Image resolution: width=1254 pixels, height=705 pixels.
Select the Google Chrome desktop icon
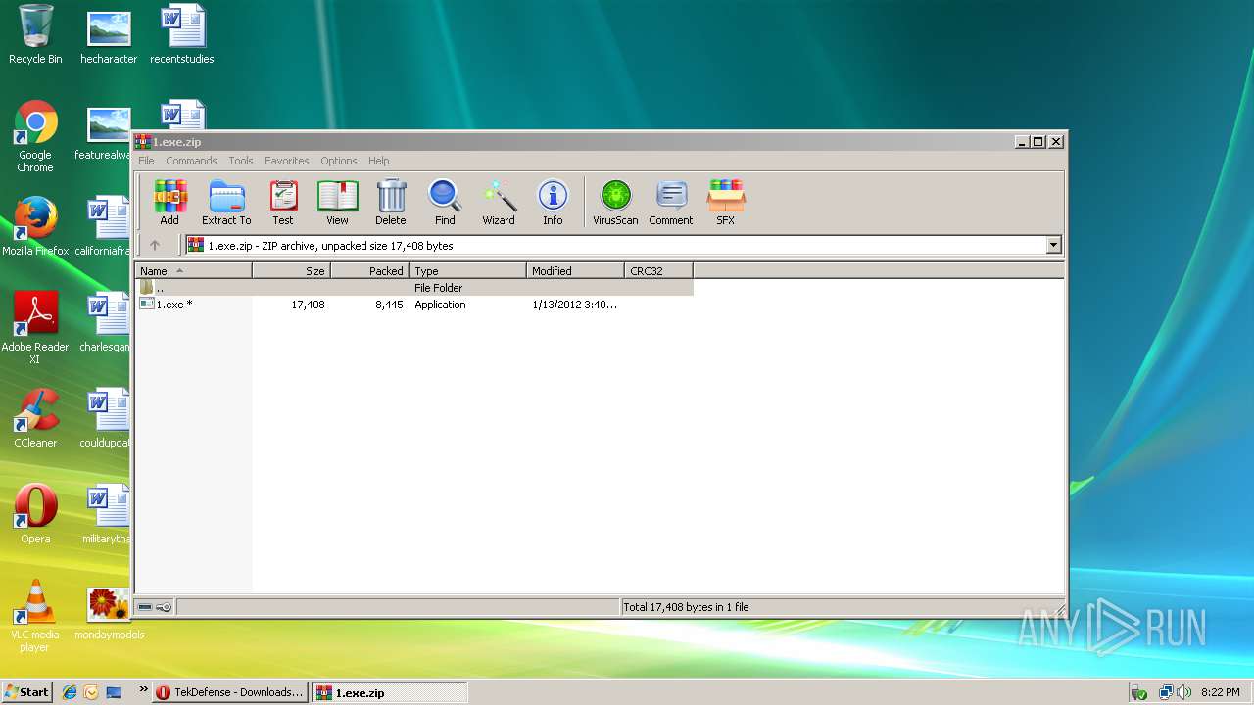coord(35,137)
